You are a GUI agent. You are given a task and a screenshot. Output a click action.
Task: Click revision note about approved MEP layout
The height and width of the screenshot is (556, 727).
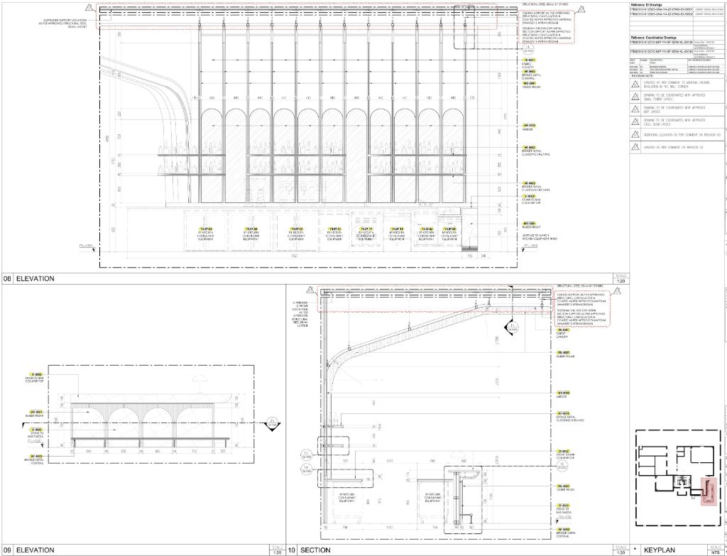[x=674, y=109]
